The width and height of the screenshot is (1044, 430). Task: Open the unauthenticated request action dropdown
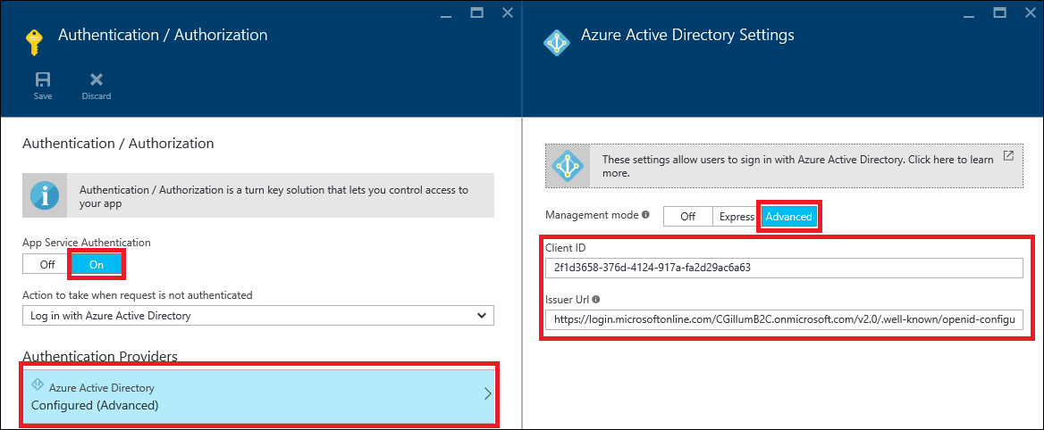click(x=257, y=316)
